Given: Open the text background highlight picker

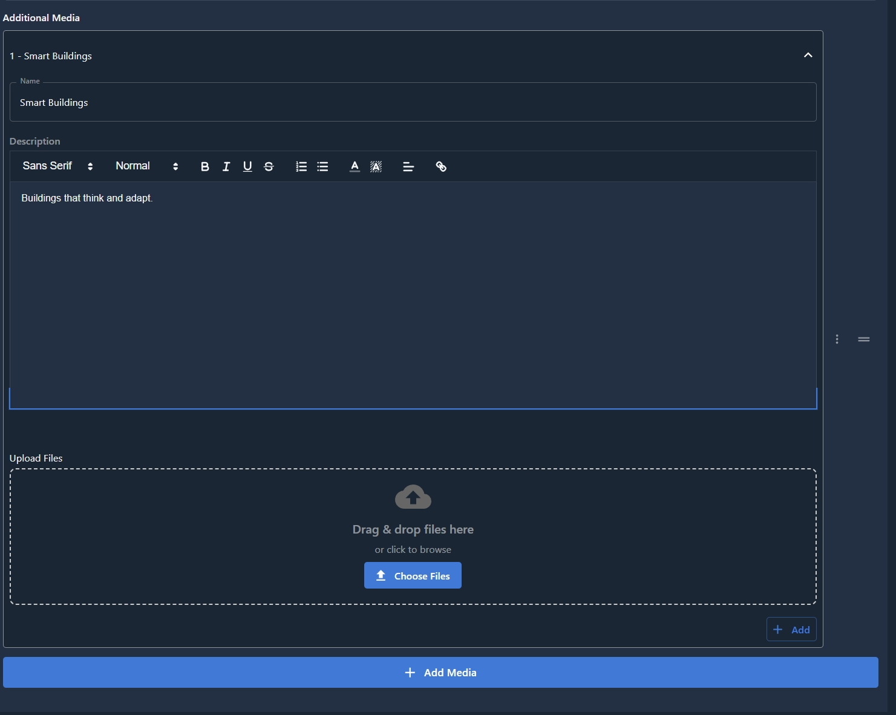Looking at the screenshot, I should point(376,167).
